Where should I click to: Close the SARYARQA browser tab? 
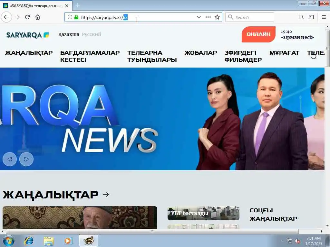[67, 6]
